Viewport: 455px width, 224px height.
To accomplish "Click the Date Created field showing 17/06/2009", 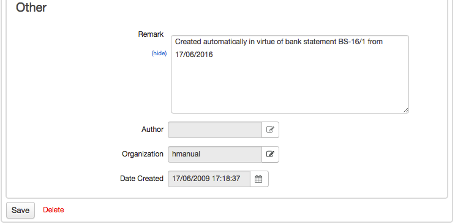I will (x=209, y=179).
